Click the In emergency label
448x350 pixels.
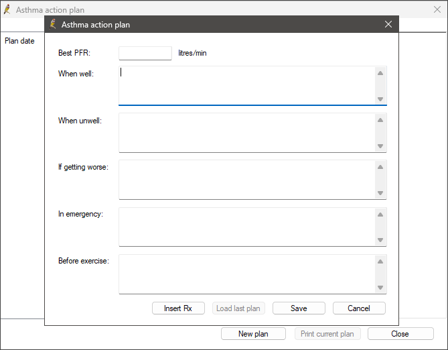click(80, 214)
